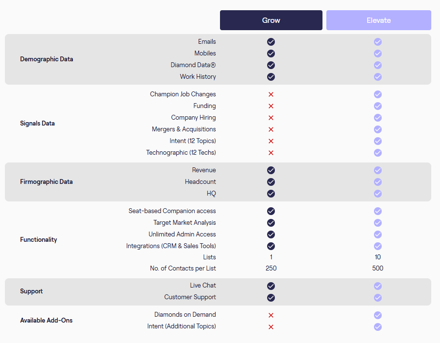Click the red X for Mergers & Acquisitions

[x=271, y=129]
